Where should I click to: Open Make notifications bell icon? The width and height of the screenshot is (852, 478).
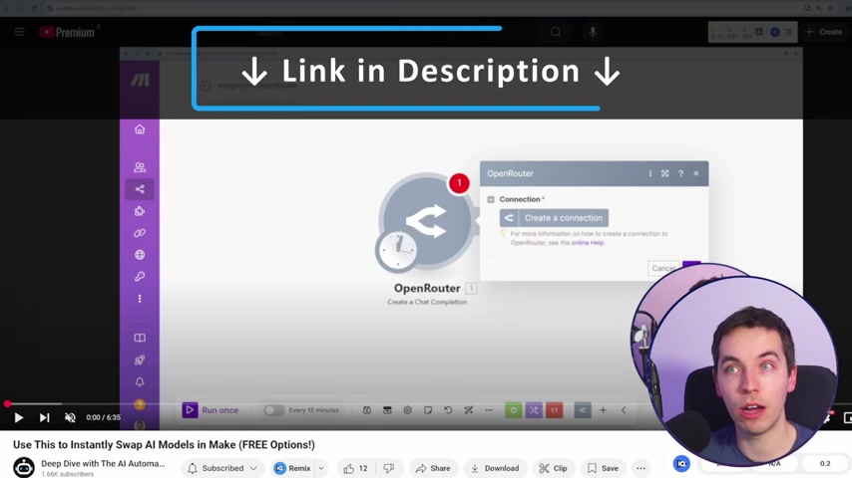pyautogui.click(x=140, y=382)
